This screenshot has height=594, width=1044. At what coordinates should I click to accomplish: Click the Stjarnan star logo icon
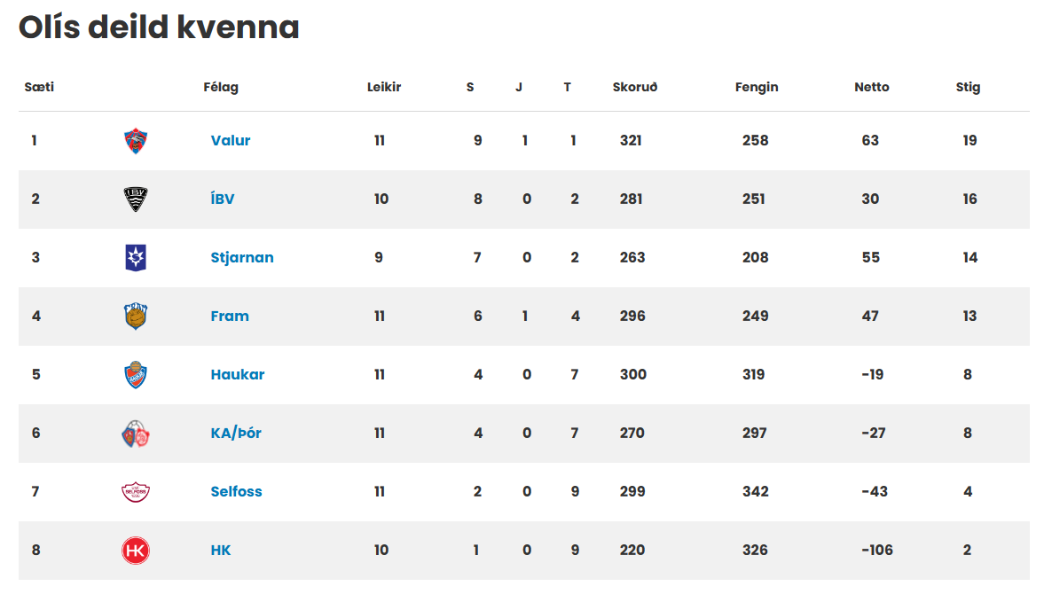[136, 257]
